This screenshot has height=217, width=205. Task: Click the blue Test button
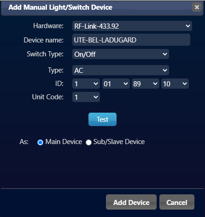point(102,119)
